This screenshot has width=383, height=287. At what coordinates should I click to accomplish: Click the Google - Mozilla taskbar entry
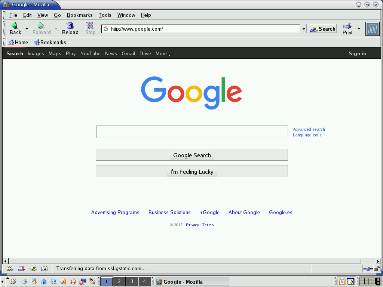tap(192, 282)
